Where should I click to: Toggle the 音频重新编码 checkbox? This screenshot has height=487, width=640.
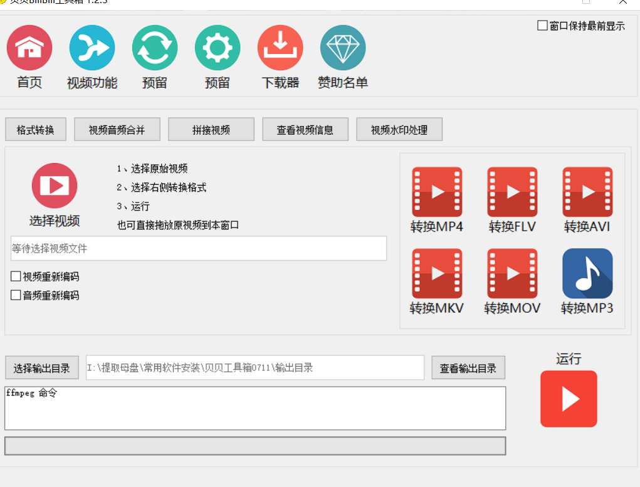[x=16, y=295]
